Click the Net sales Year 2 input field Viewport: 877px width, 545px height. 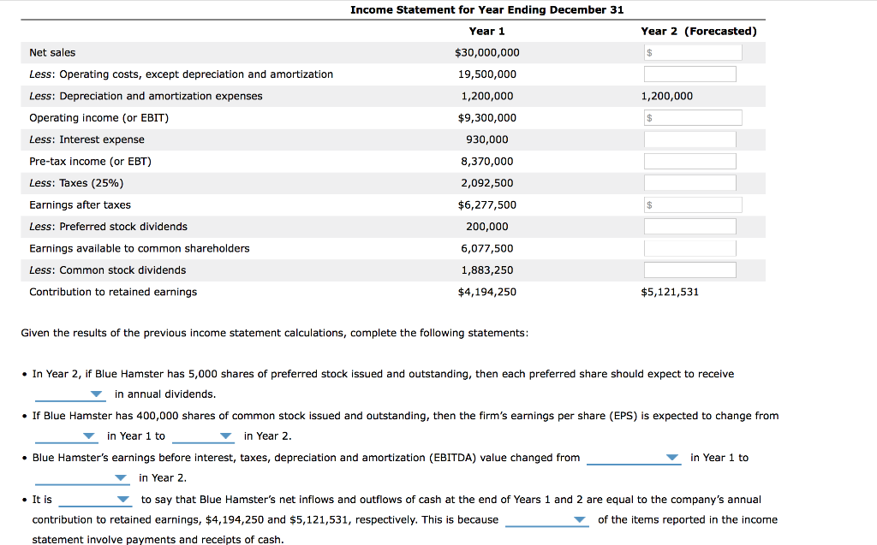(694, 51)
